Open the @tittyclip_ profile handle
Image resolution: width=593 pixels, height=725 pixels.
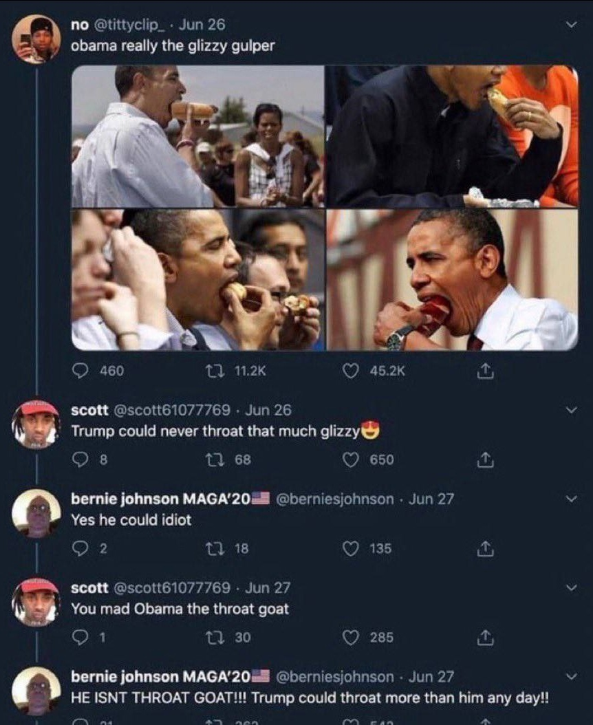point(129,25)
